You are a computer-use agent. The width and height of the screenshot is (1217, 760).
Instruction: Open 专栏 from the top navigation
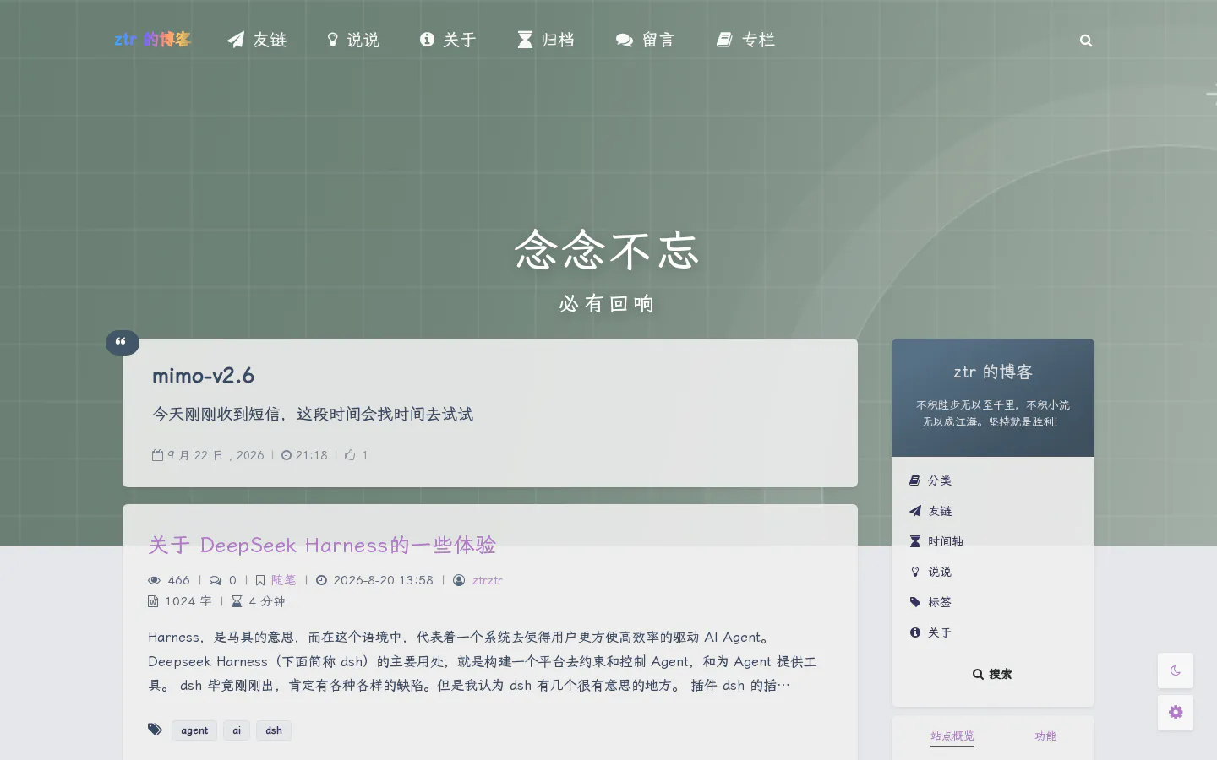pyautogui.click(x=758, y=40)
